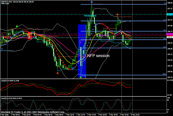This screenshot has height=116, width=173.
Task: Click the '7 Mar 18:45' time axis label
Action: click(x=114, y=115)
